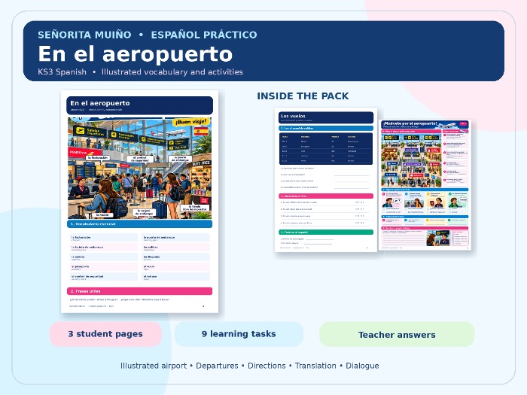
Task: Click the '9 learning tasks' pill
Action: (239, 334)
